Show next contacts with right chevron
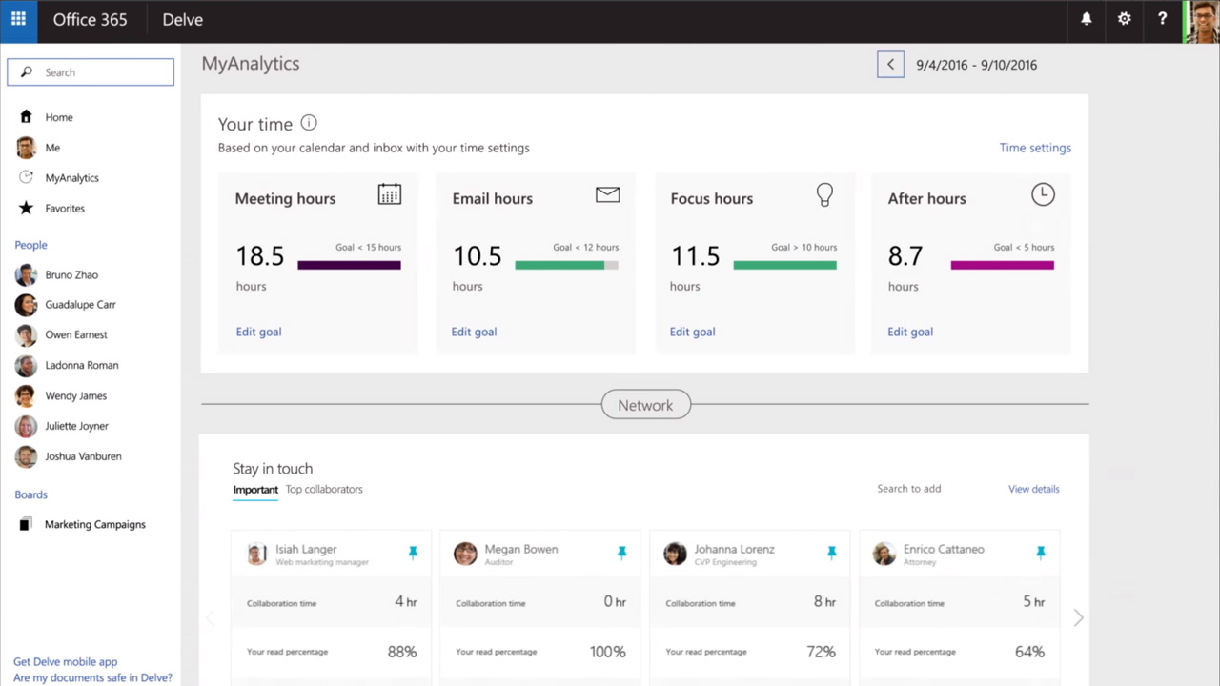 pyautogui.click(x=1078, y=617)
